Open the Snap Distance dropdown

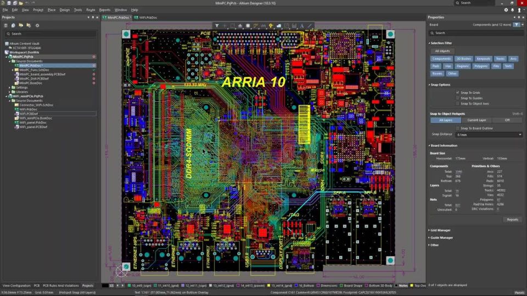(489, 135)
